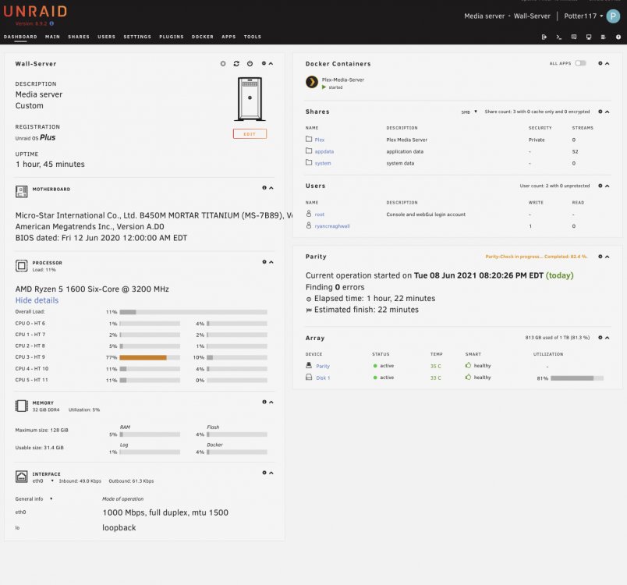
Task: Open the Apps tab
Action: point(228,37)
